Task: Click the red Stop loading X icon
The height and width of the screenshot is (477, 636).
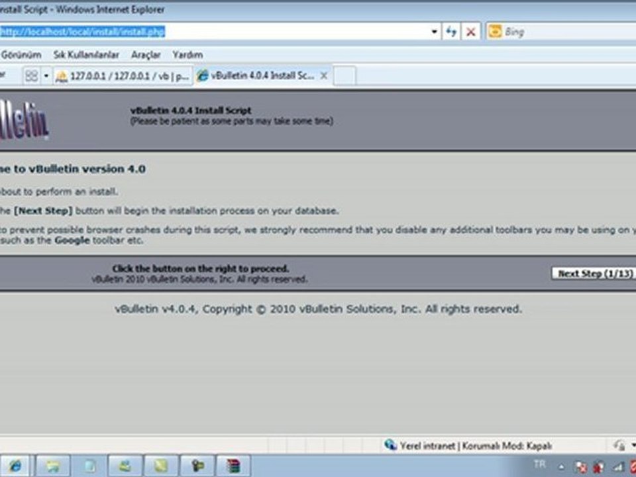Action: pyautogui.click(x=470, y=32)
